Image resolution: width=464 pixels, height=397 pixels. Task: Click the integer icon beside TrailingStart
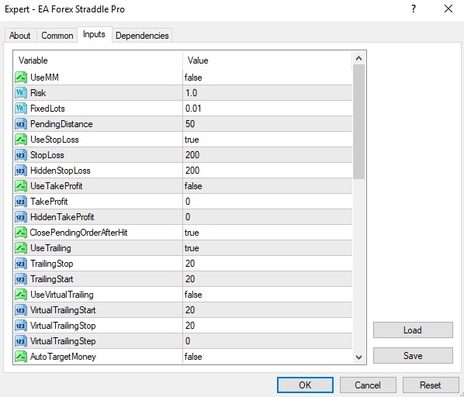(x=21, y=279)
